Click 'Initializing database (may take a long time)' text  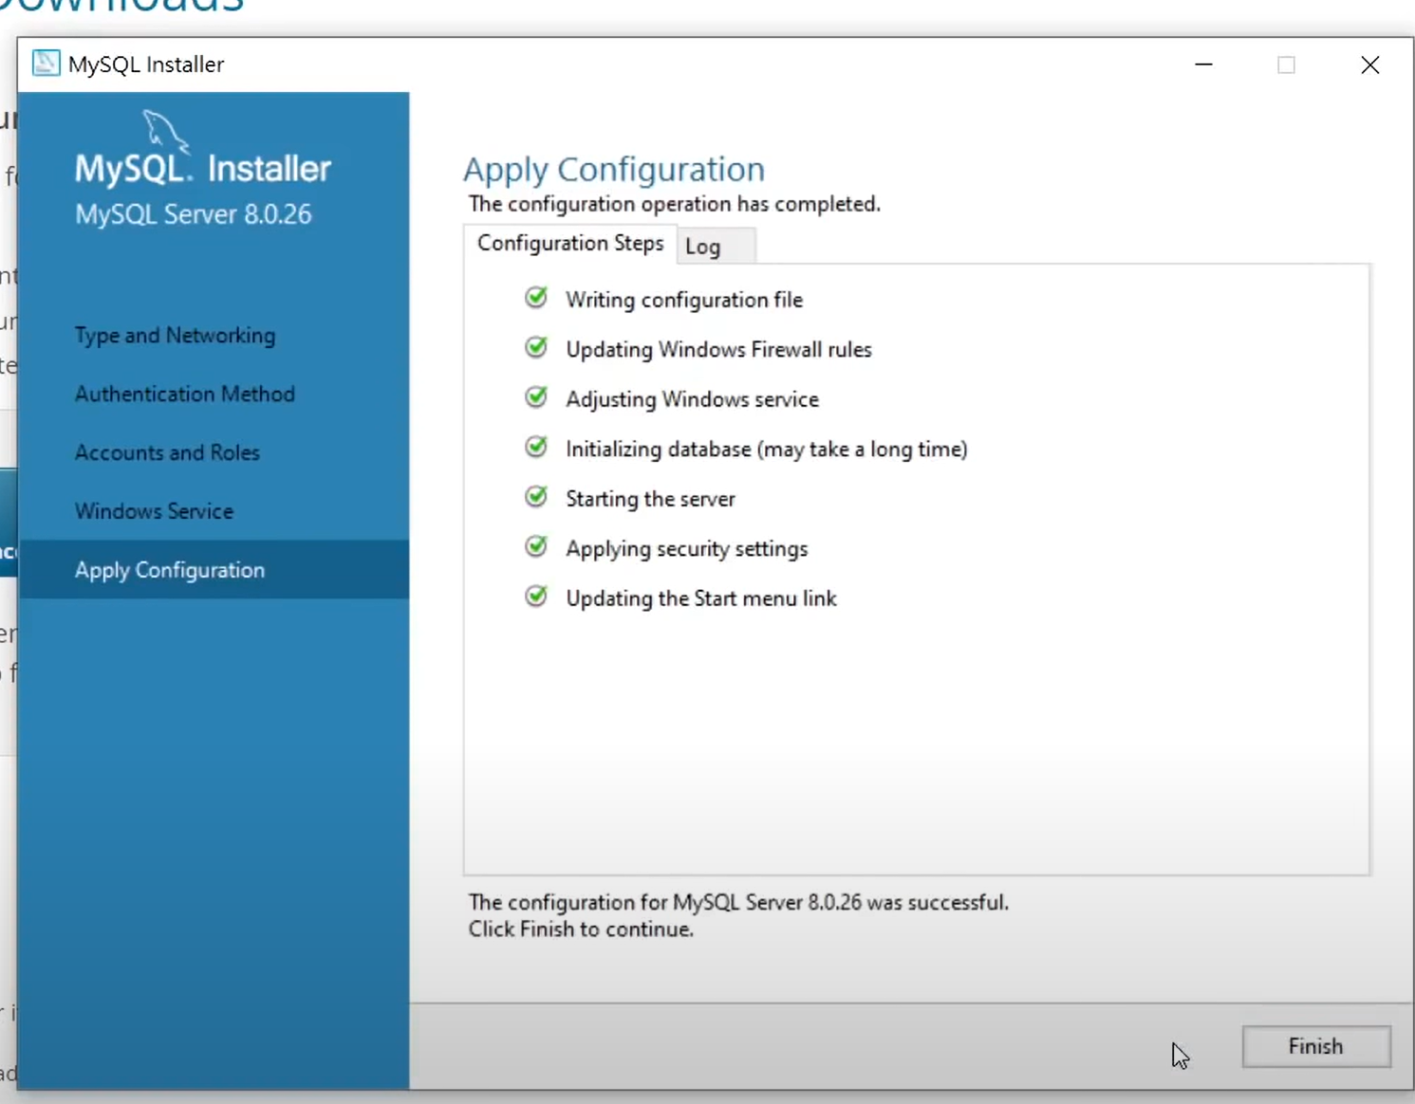pos(767,450)
